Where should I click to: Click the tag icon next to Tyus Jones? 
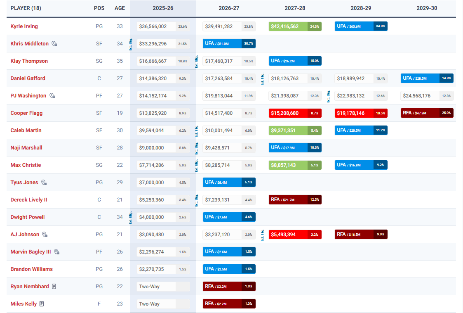(x=44, y=183)
